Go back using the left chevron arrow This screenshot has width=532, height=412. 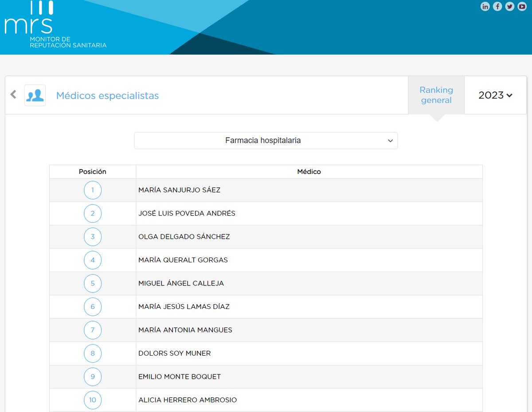13,94
